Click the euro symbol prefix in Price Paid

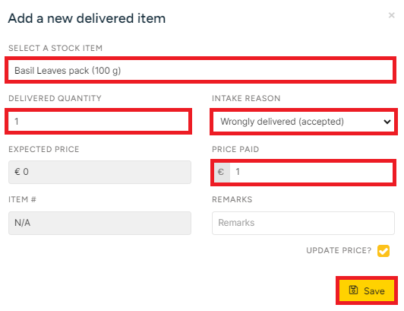tap(221, 172)
